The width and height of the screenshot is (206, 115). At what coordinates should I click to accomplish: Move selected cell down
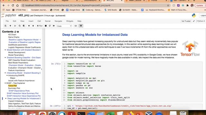click(x=33, y=26)
